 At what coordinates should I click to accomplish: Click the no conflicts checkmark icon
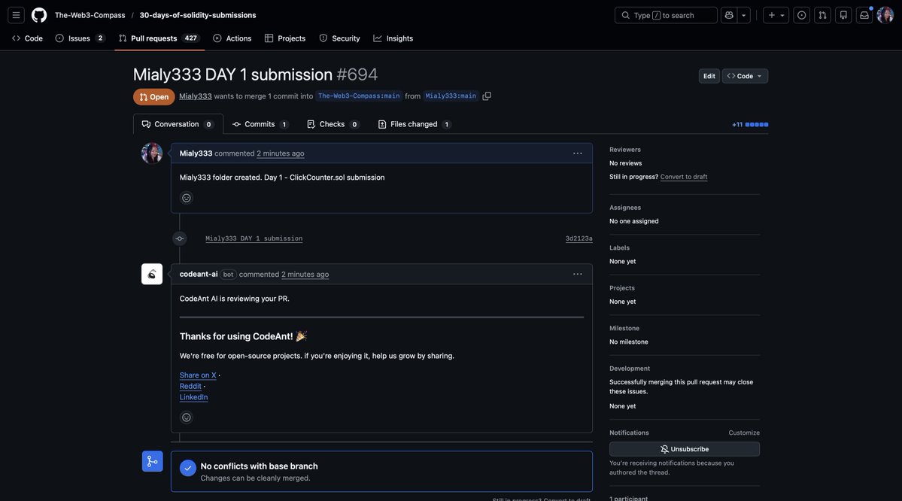click(187, 468)
